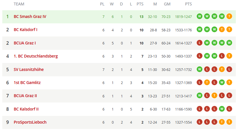Screen dimensions: 239x133
Task: Click the green W badge for BC Kalsdorf II
Action: pos(222,109)
